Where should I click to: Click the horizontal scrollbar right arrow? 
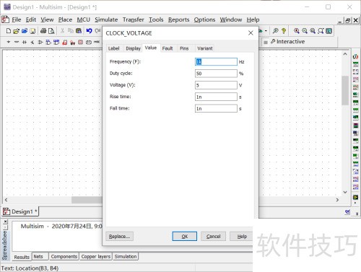click(337, 200)
